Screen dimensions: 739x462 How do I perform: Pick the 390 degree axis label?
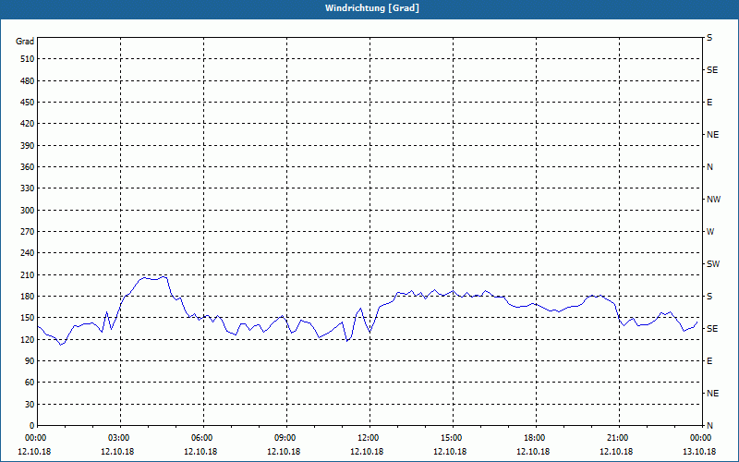(28, 146)
